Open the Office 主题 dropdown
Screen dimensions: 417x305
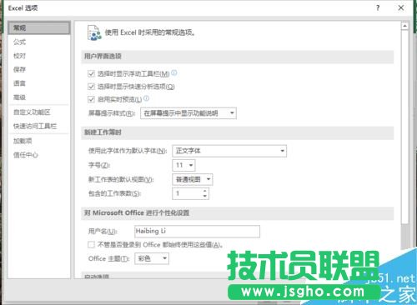pos(152,258)
